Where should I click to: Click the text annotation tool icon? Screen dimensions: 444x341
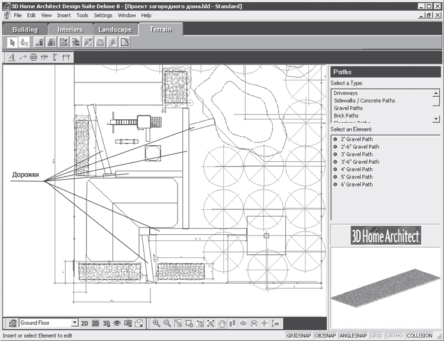pos(12,58)
